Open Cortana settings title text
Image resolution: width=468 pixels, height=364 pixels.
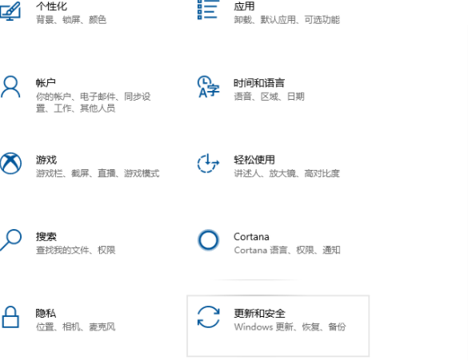(x=251, y=236)
